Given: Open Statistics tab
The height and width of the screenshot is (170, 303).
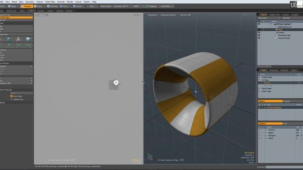Looking at the screenshot, I should pyautogui.click(x=270, y=124).
